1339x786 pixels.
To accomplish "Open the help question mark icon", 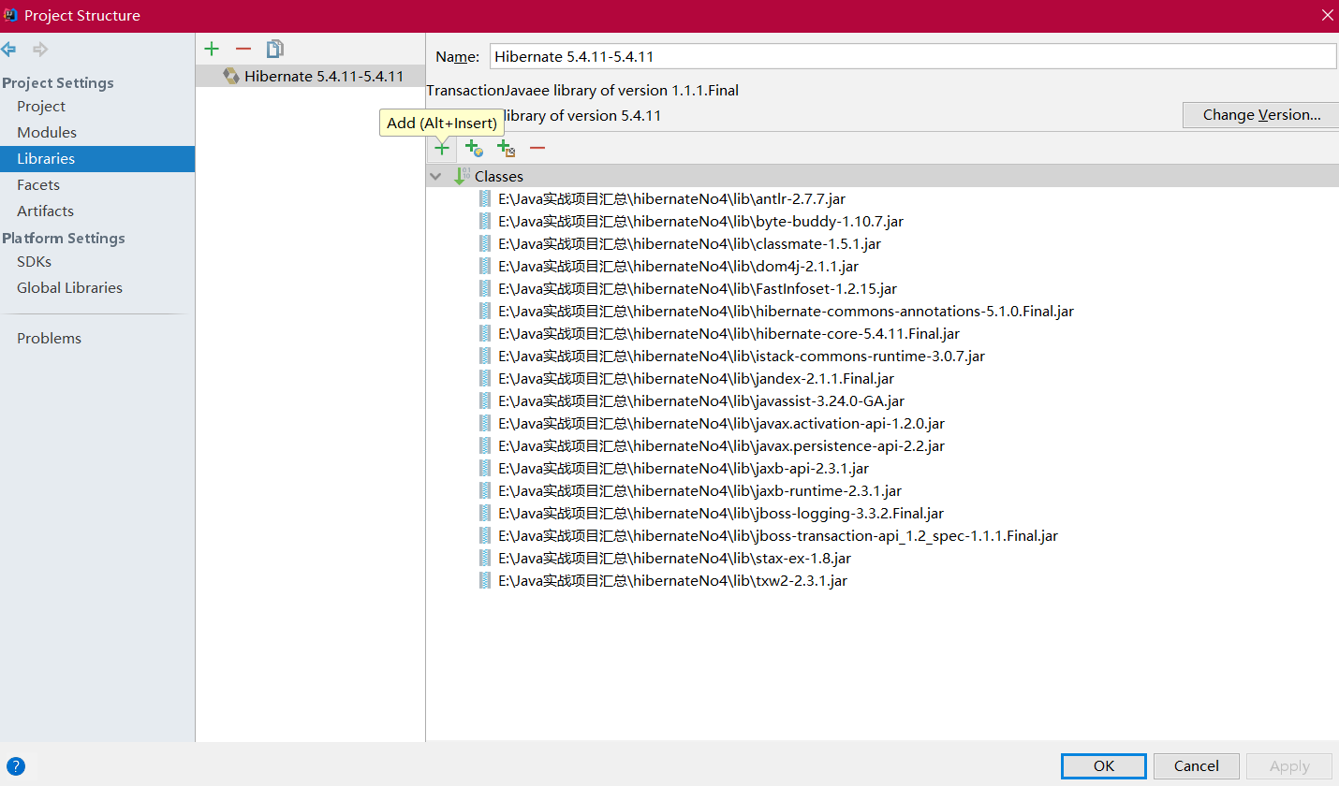I will coord(16,765).
